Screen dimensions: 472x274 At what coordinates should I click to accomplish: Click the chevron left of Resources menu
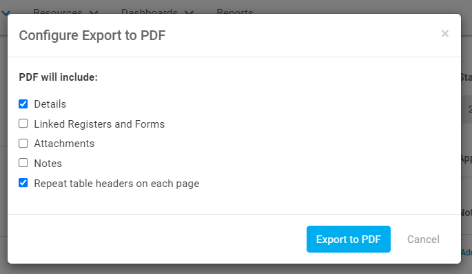6,12
